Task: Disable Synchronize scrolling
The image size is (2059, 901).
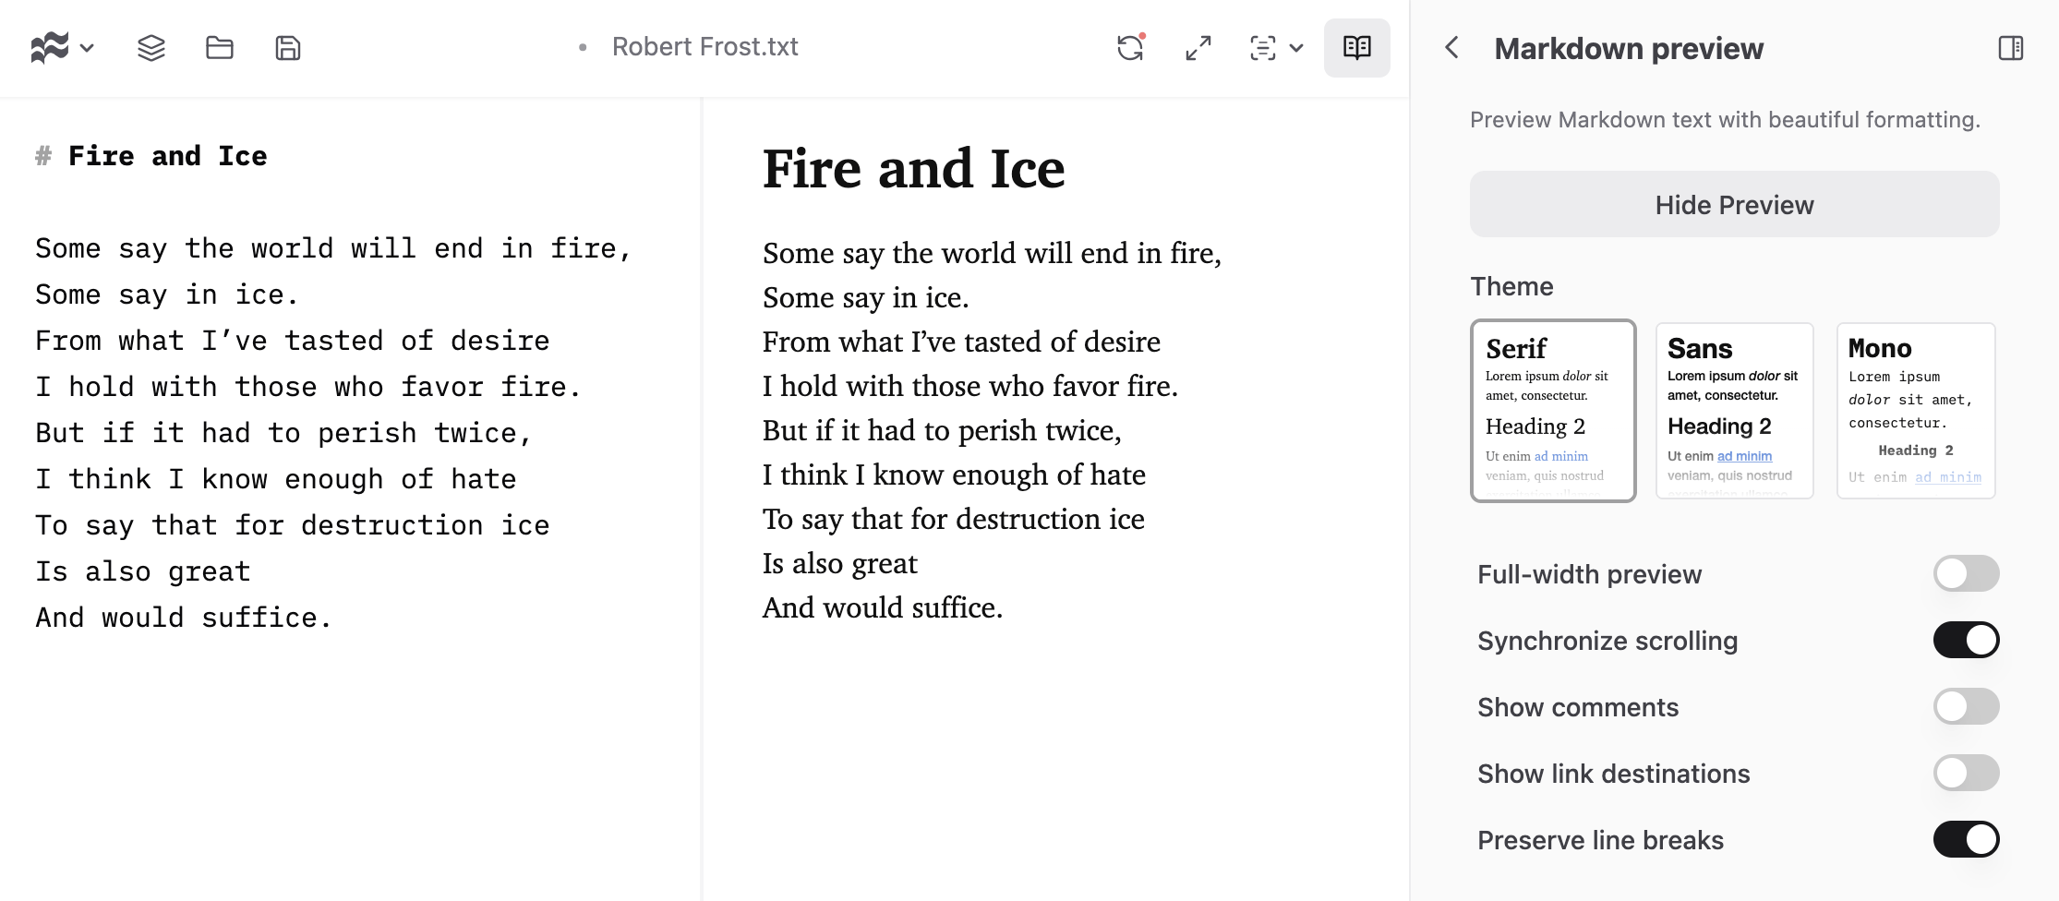Action: point(1966,640)
